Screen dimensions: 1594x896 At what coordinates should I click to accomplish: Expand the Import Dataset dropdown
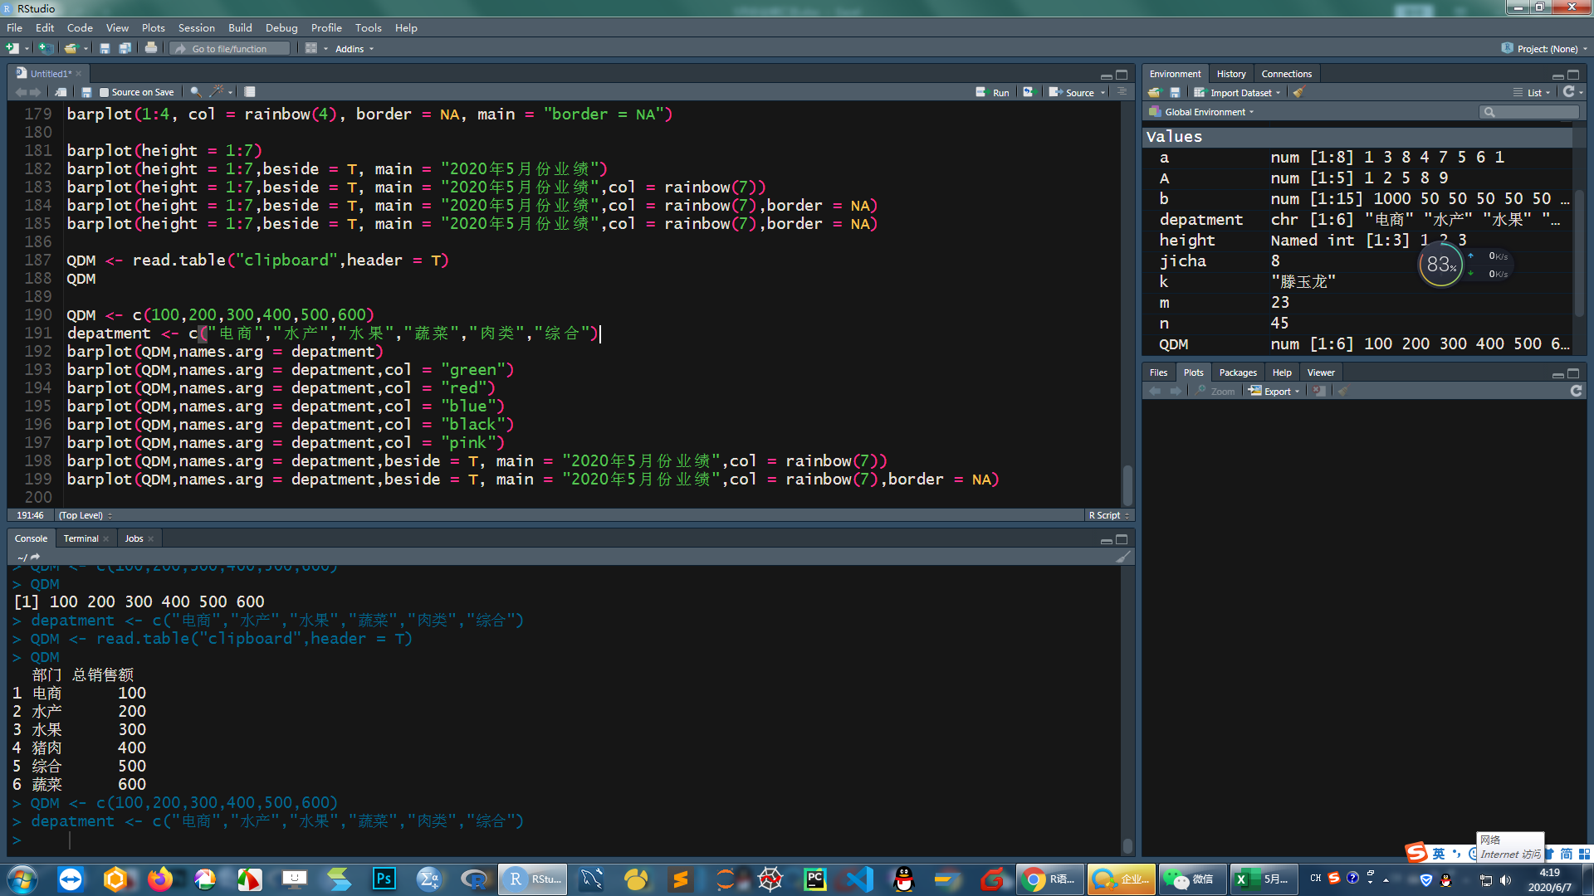1241,92
